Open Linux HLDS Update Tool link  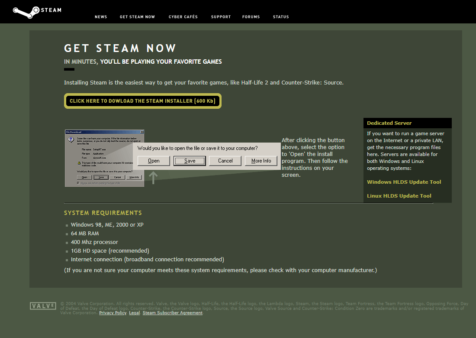tap(399, 196)
